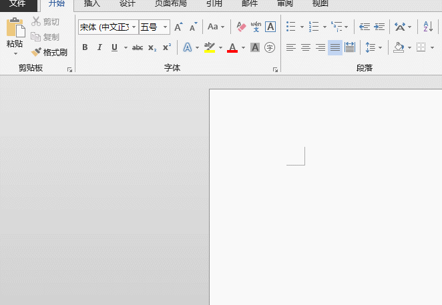Open the Borders dropdown arrow
442x305 pixels.
click(x=432, y=47)
